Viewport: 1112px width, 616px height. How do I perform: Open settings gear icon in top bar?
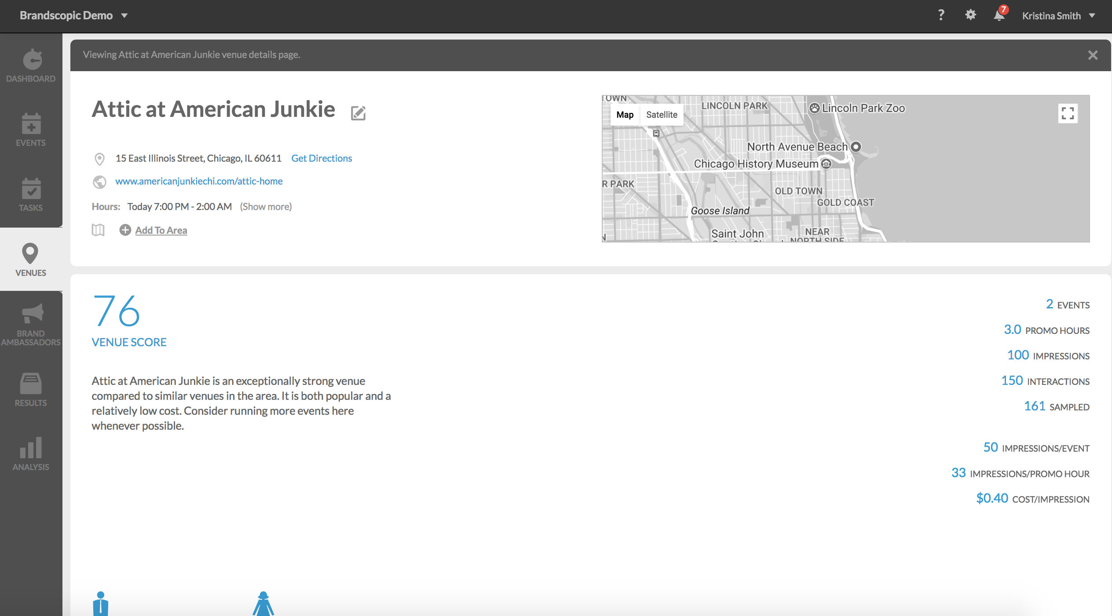pyautogui.click(x=970, y=15)
